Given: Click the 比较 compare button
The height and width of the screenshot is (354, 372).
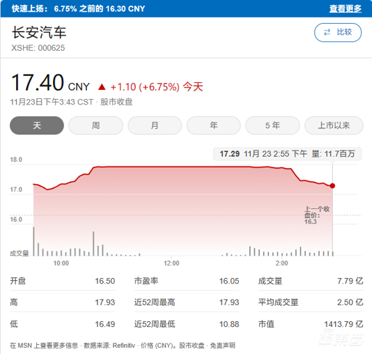Looking at the screenshot, I should [x=338, y=32].
